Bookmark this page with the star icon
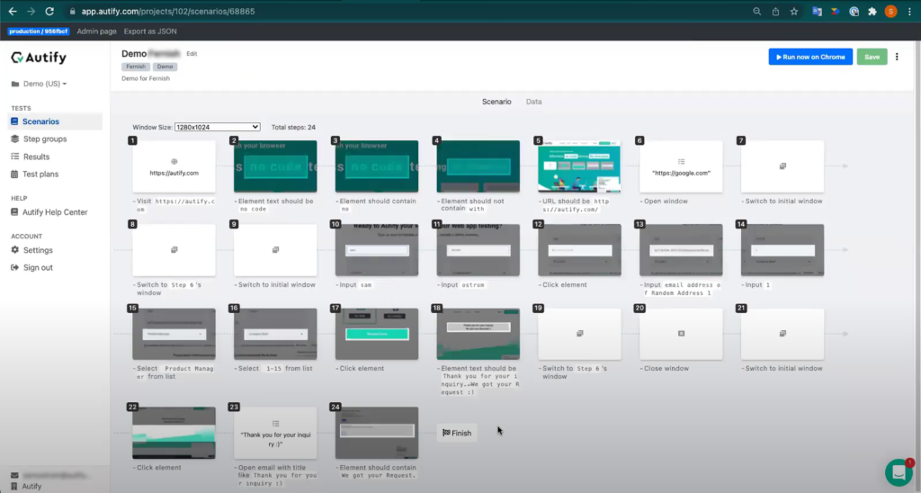The image size is (921, 493). 794,11
